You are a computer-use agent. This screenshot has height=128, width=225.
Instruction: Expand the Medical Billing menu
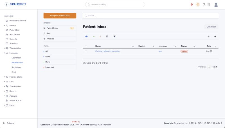[16, 77]
